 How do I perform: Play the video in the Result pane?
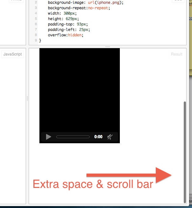49,137
